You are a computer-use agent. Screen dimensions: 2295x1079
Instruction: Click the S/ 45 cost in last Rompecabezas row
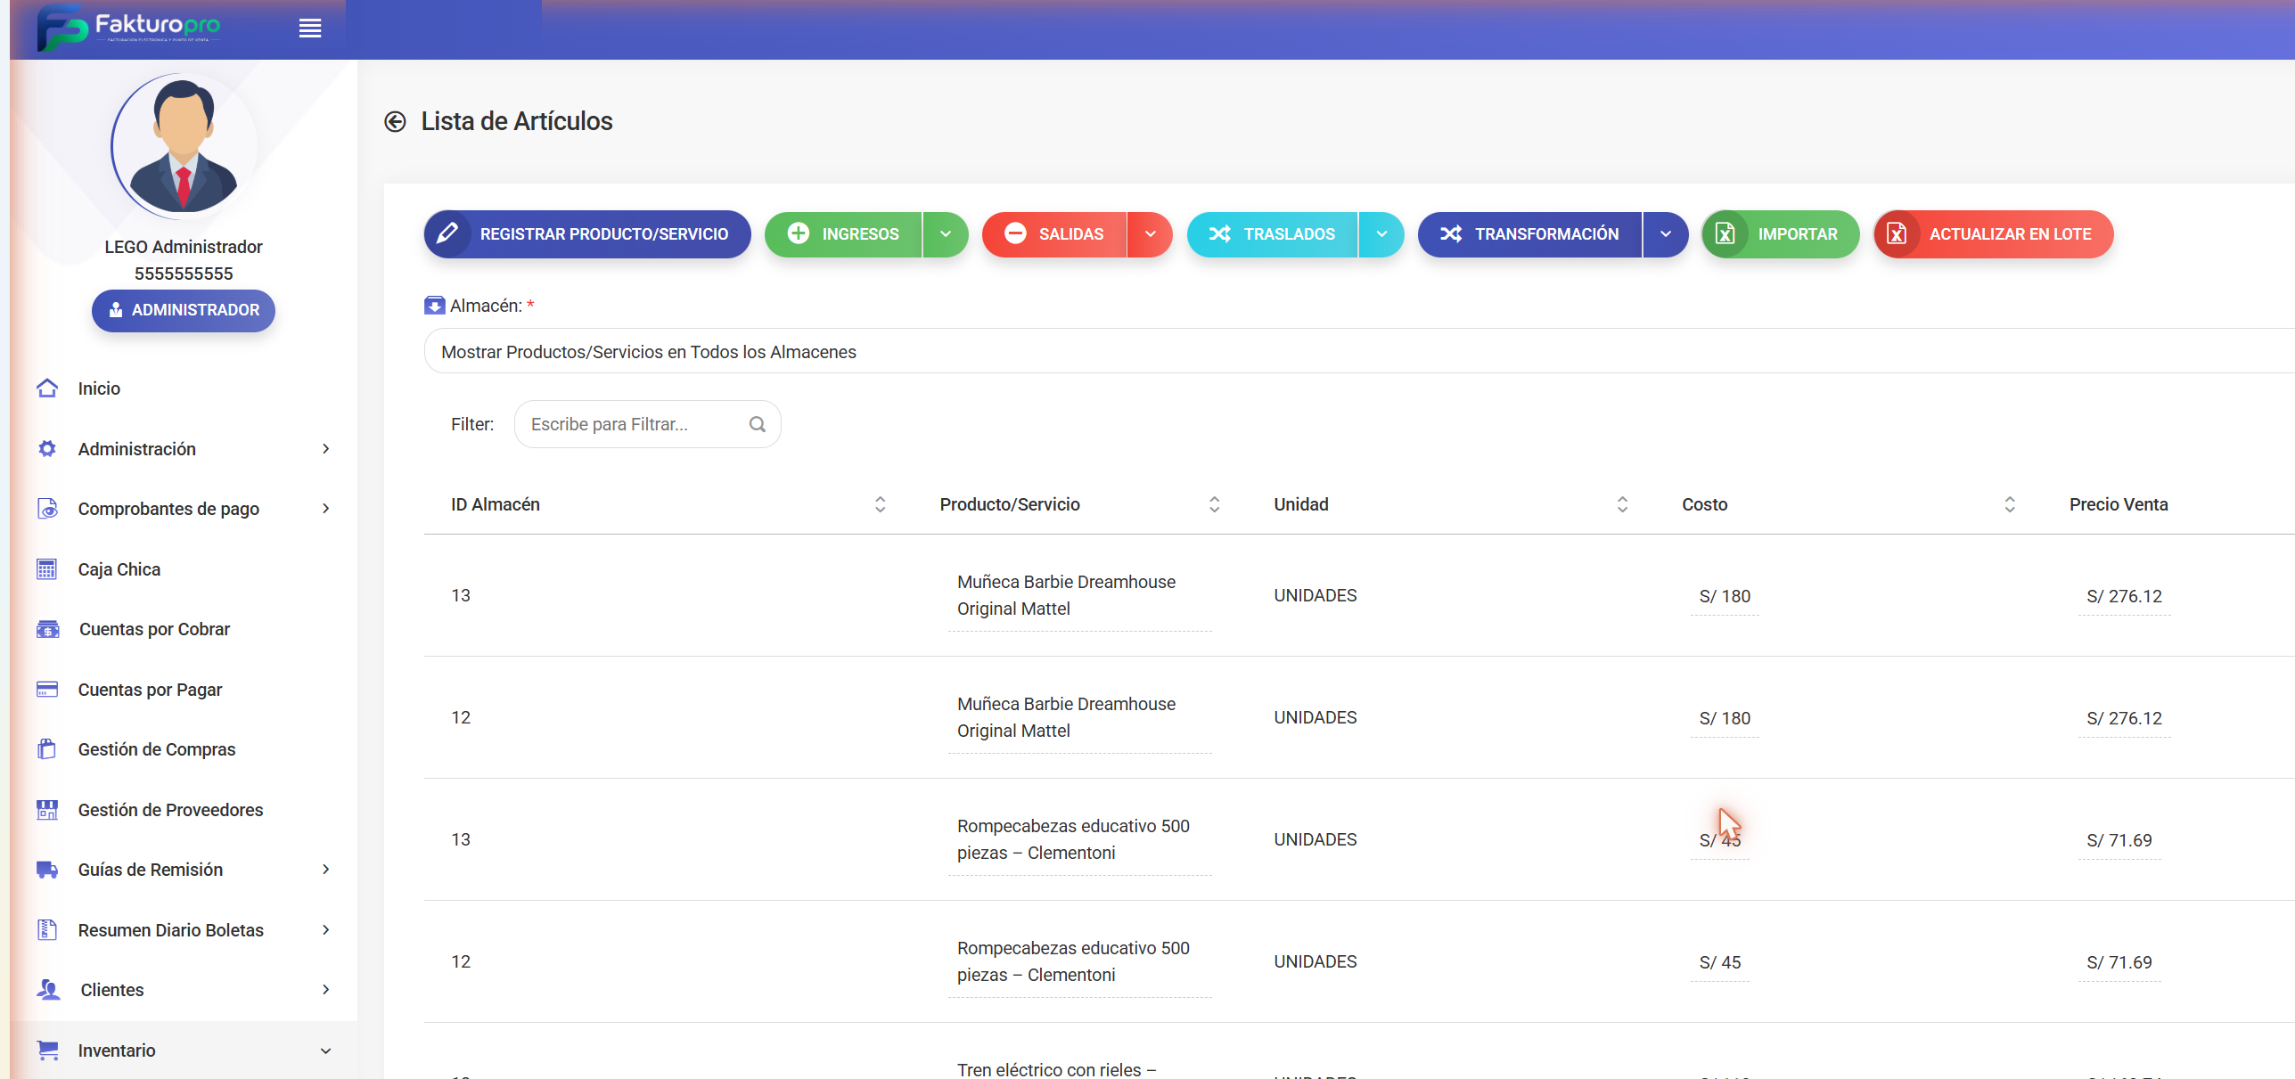(x=1720, y=962)
